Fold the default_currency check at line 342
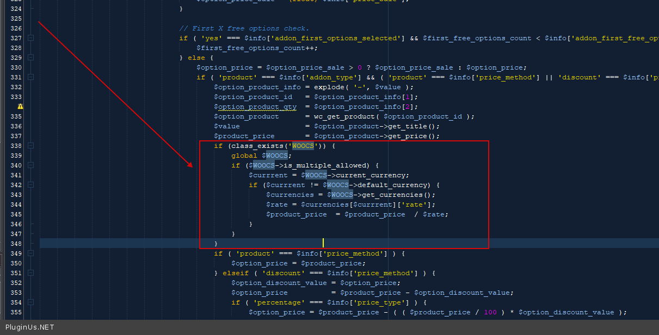Screen dimensions: 659x335 pos(31,185)
